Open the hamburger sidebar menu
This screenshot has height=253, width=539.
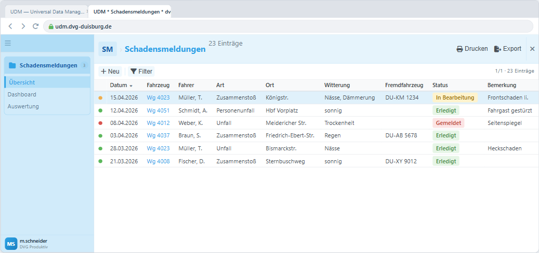coord(8,43)
